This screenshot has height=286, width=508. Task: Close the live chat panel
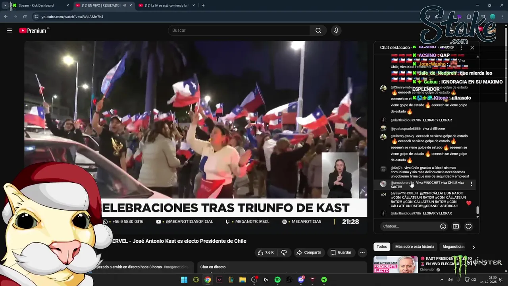coord(472,48)
